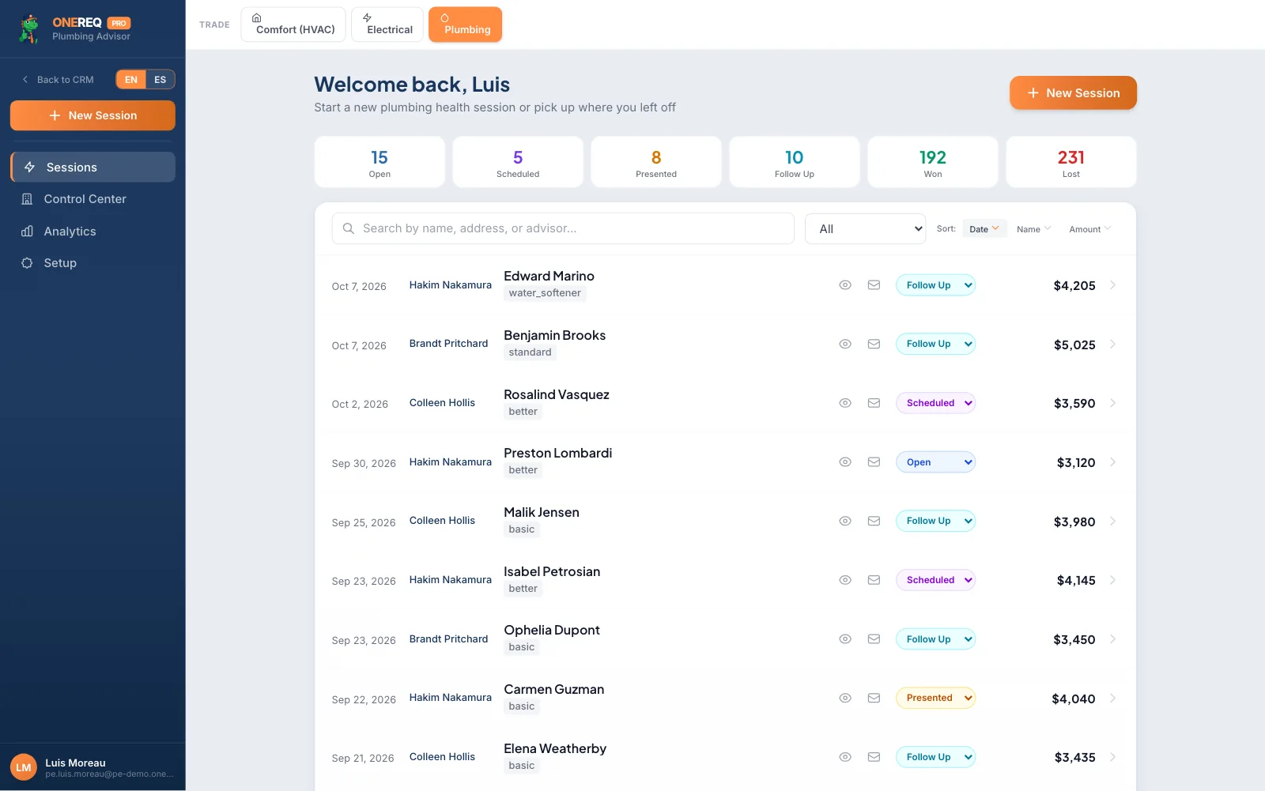Select the Comfort (HVAC) trade tab
Image resolution: width=1265 pixels, height=791 pixels.
(x=293, y=24)
